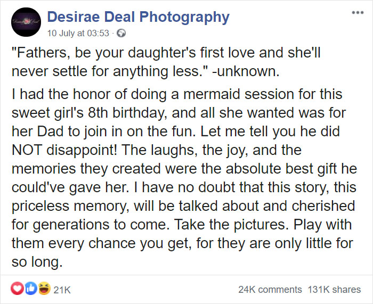
Task: Click the '-unknown.' quote attribution text
Action: pyautogui.click(x=245, y=71)
